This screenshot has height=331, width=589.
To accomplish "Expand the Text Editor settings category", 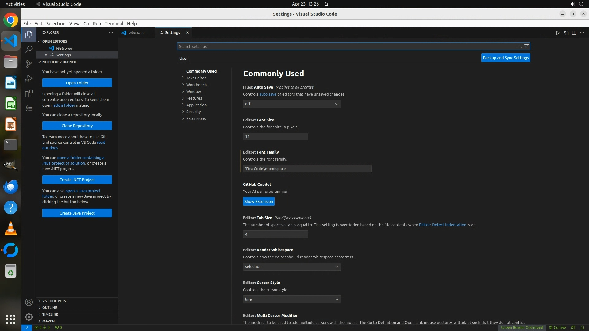I will point(196,78).
